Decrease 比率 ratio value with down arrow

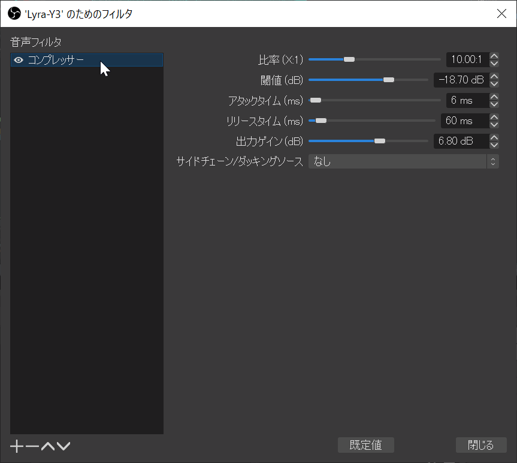tap(494, 64)
